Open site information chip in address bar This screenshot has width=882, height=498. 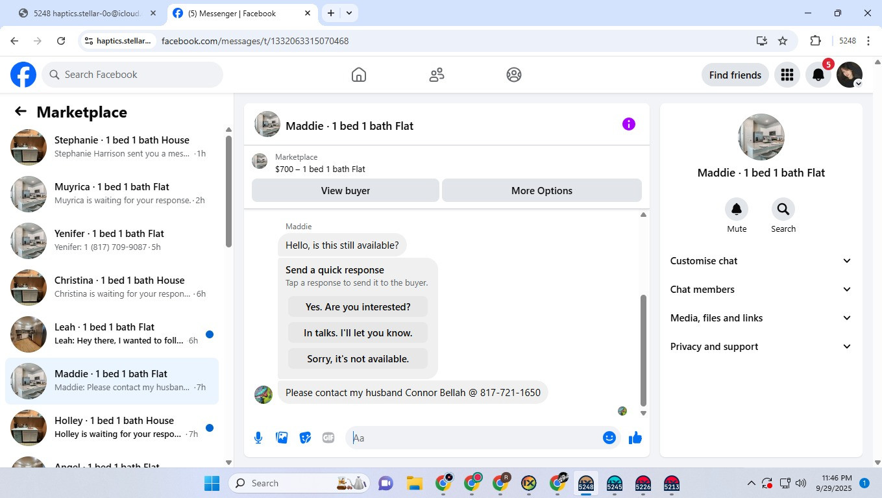click(x=118, y=41)
